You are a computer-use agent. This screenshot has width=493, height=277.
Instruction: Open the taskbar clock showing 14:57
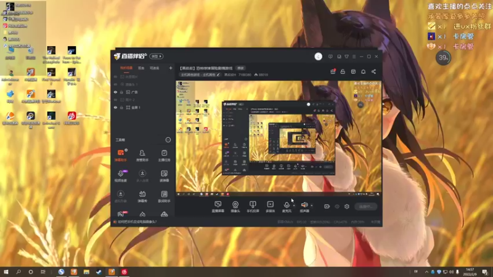coord(470,272)
